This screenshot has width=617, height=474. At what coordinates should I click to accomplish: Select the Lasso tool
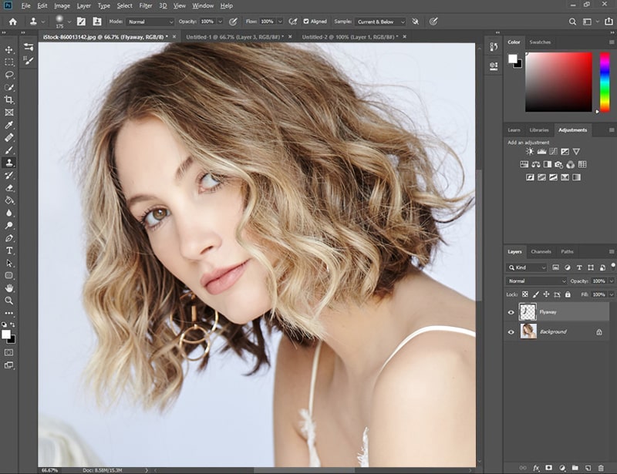(8, 75)
